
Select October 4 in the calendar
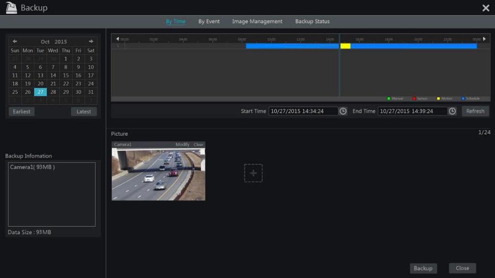15,67
